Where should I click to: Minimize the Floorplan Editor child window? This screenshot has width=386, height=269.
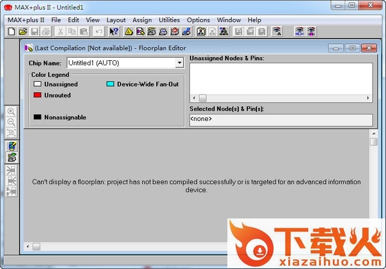(x=336, y=48)
